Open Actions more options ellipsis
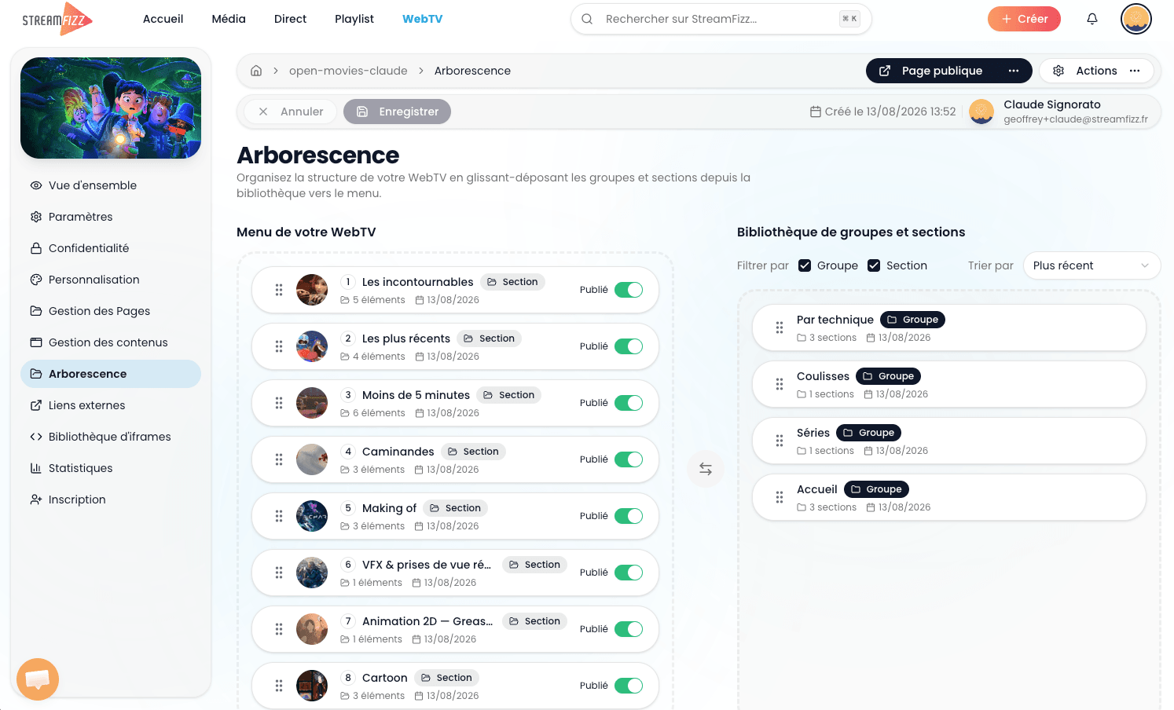Screen dimensions: 1174x710 (1135, 71)
